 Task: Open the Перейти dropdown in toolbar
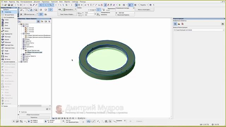pyautogui.click(x=144, y=5)
